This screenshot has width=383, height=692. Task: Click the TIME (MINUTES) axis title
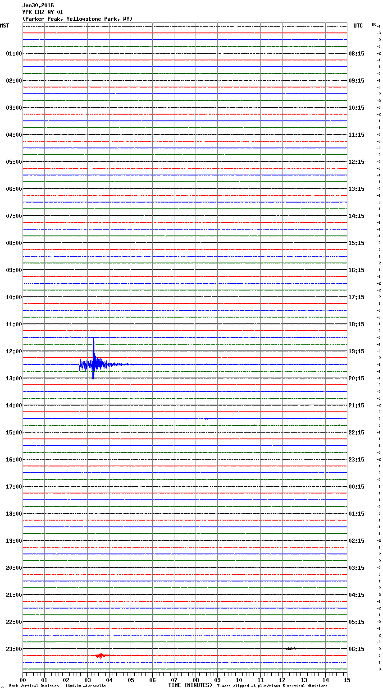(190, 685)
